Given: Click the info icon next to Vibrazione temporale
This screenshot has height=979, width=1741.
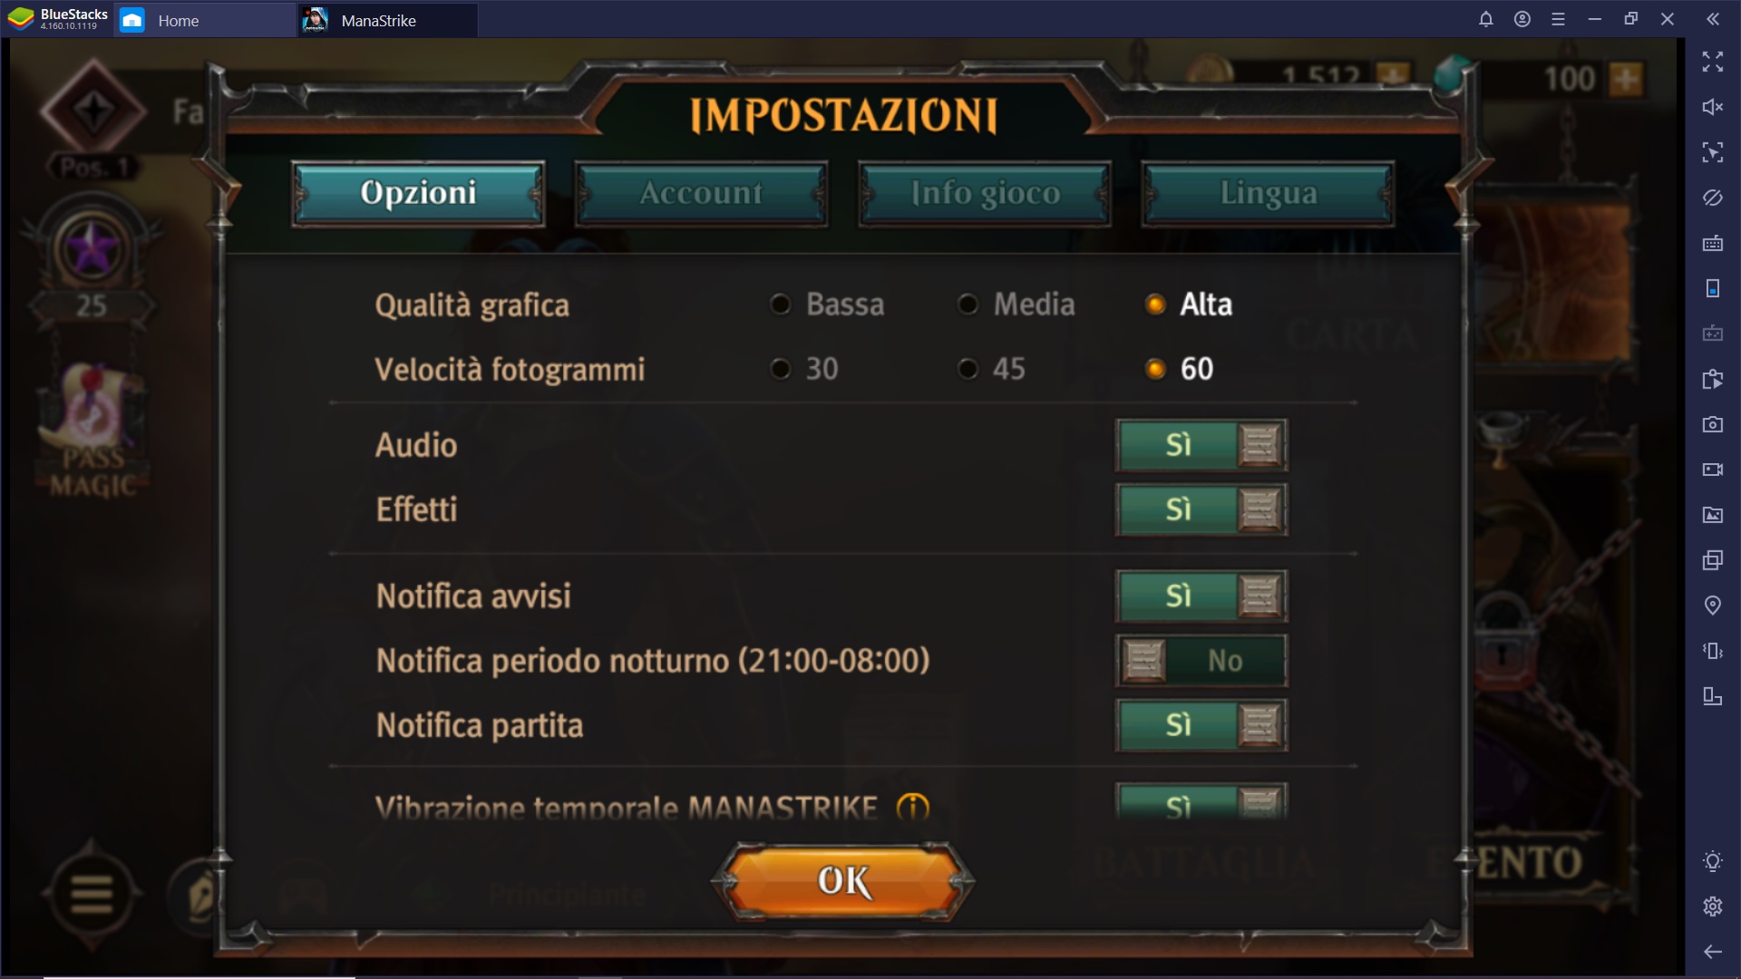Looking at the screenshot, I should (x=913, y=806).
